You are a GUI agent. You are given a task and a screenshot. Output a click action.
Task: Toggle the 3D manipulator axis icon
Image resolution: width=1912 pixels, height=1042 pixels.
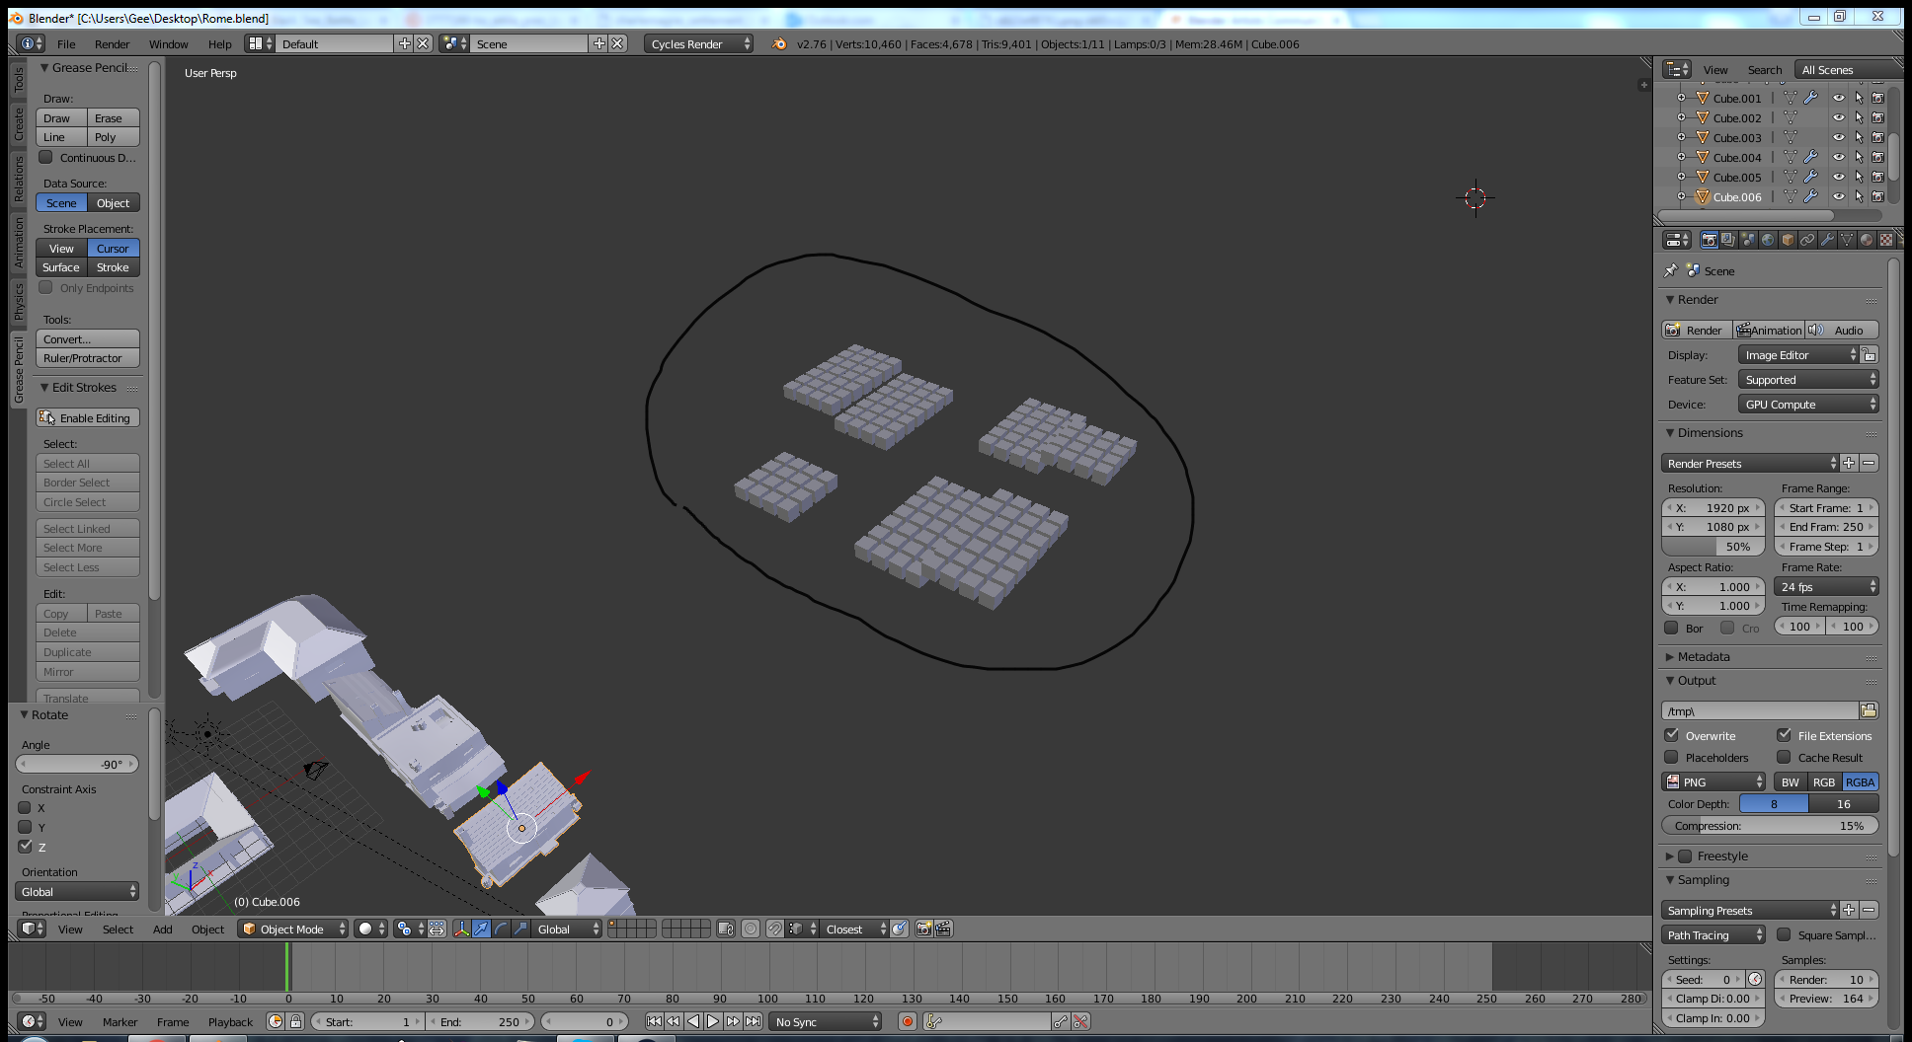pos(461,929)
